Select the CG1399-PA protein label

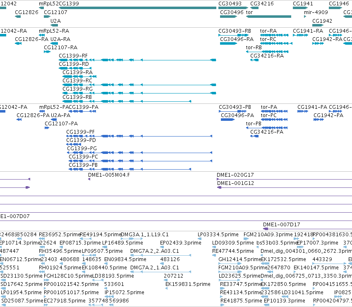point(84,107)
